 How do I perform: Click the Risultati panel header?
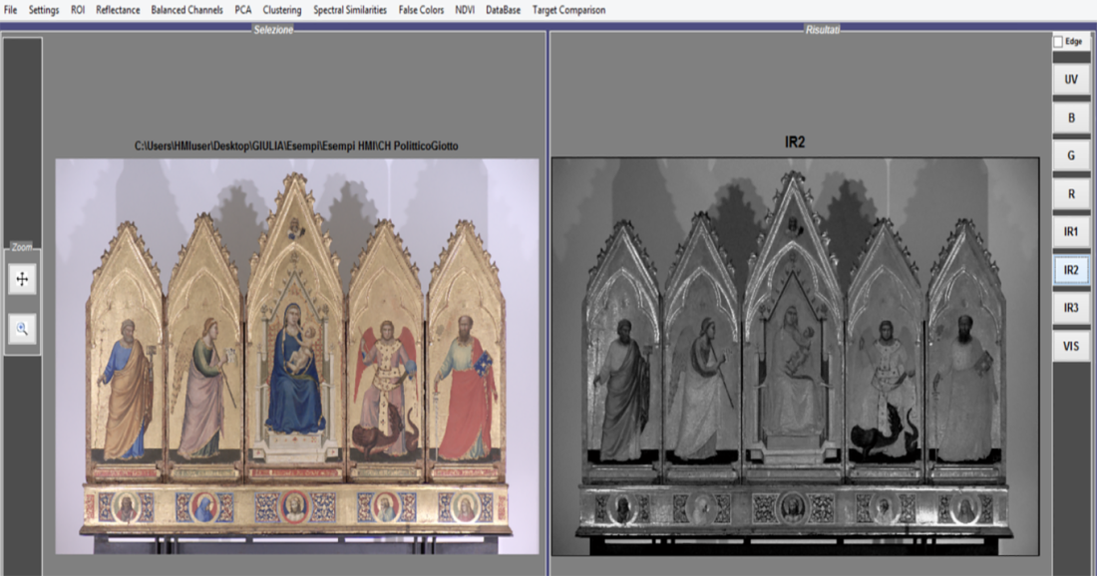tap(823, 29)
